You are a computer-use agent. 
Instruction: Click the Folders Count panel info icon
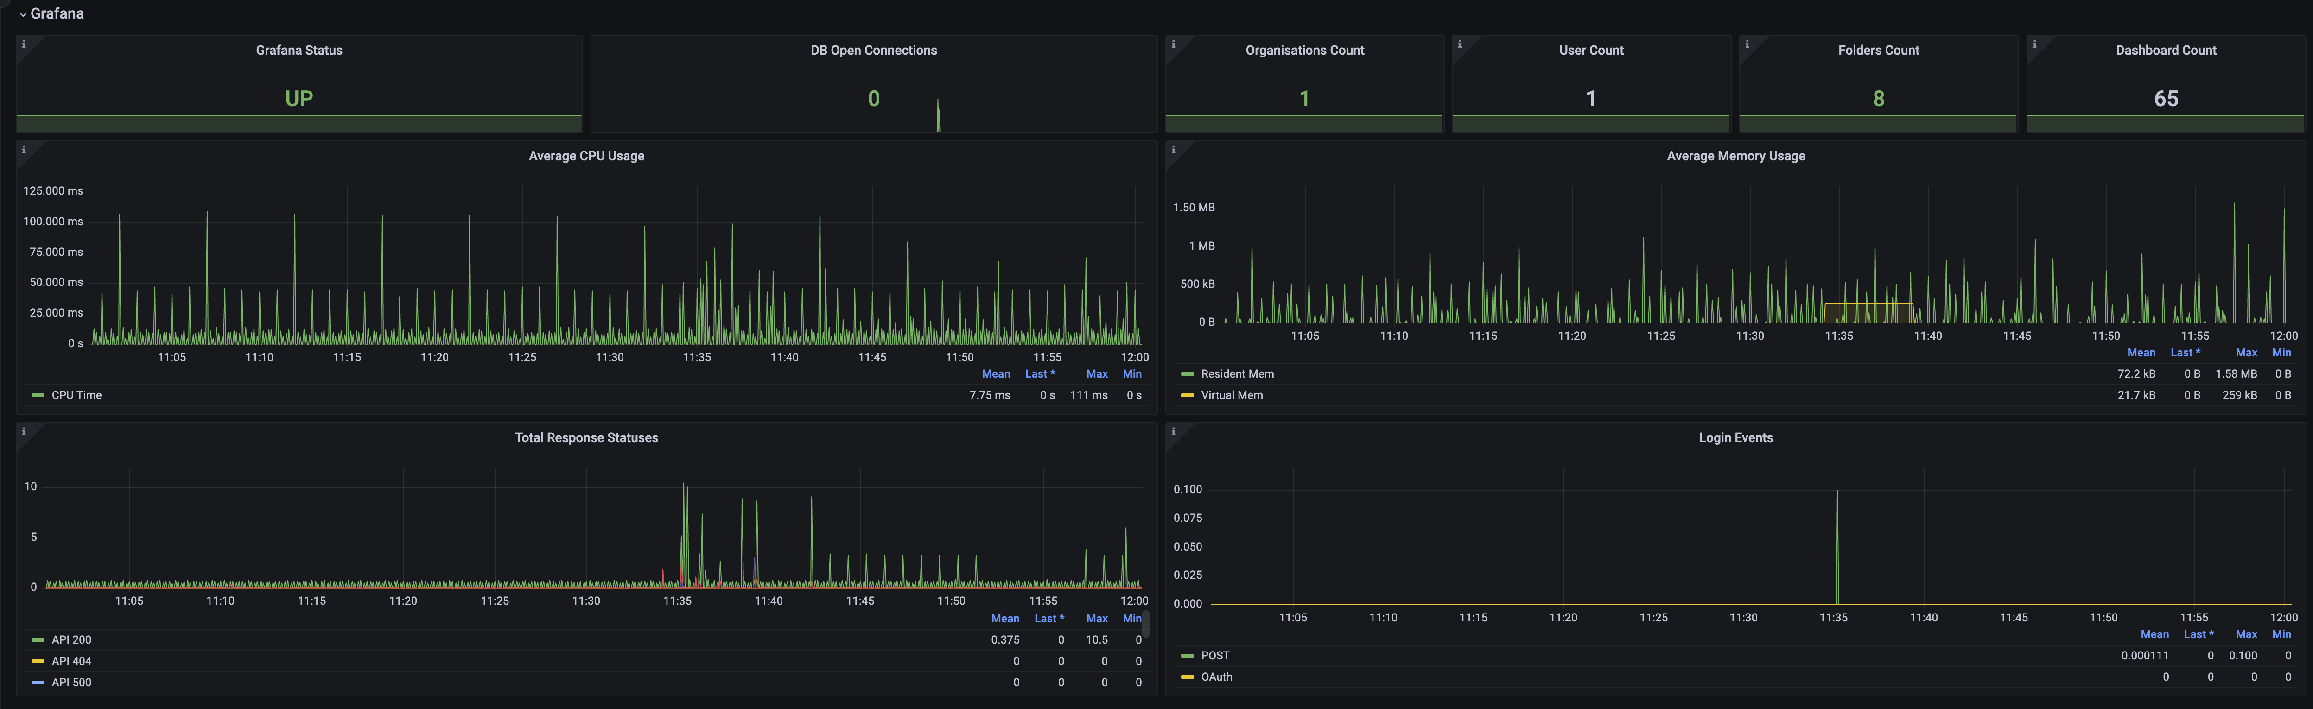tap(1747, 44)
